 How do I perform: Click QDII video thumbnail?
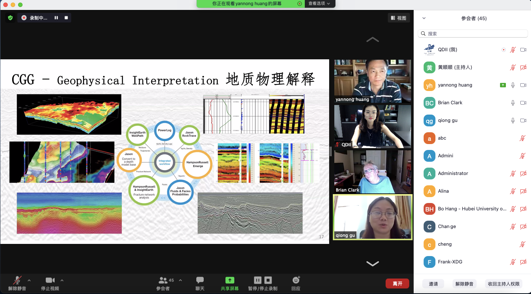point(373,126)
